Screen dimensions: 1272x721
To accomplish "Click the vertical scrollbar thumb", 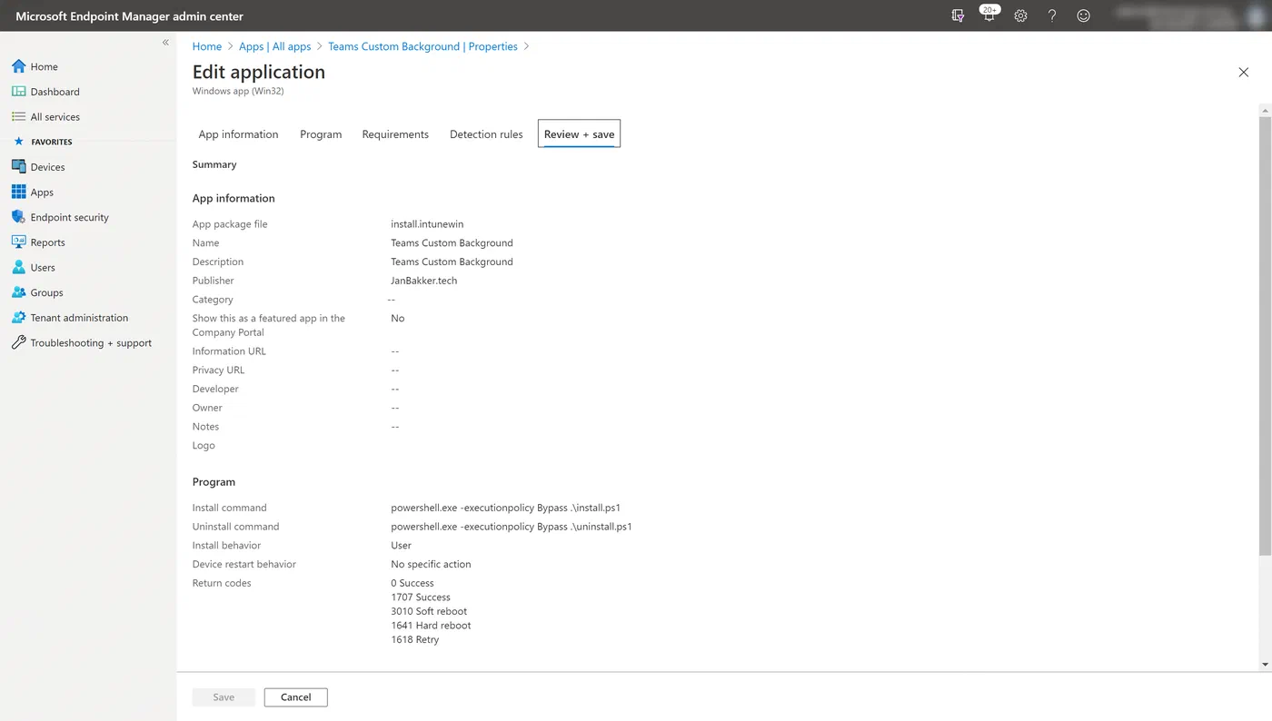I will (x=1265, y=336).
